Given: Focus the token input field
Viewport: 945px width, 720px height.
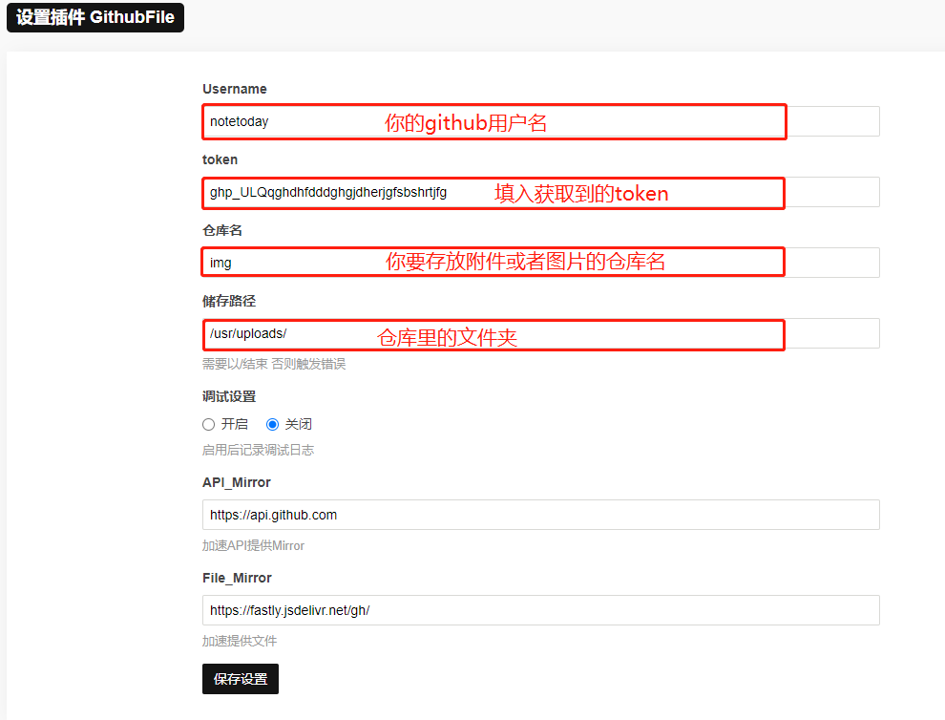Looking at the screenshot, I should 540,192.
